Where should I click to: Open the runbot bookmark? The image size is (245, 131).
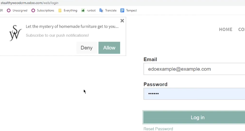[88, 10]
